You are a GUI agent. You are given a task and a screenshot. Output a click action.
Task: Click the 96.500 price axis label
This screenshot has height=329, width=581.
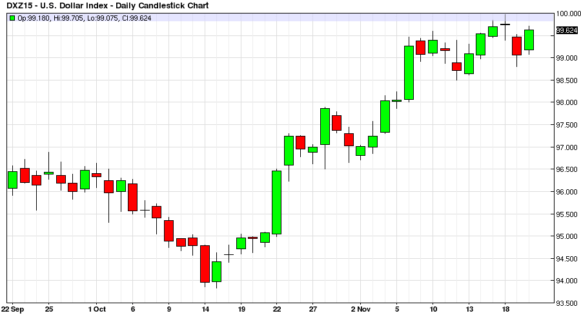pyautogui.click(x=567, y=169)
